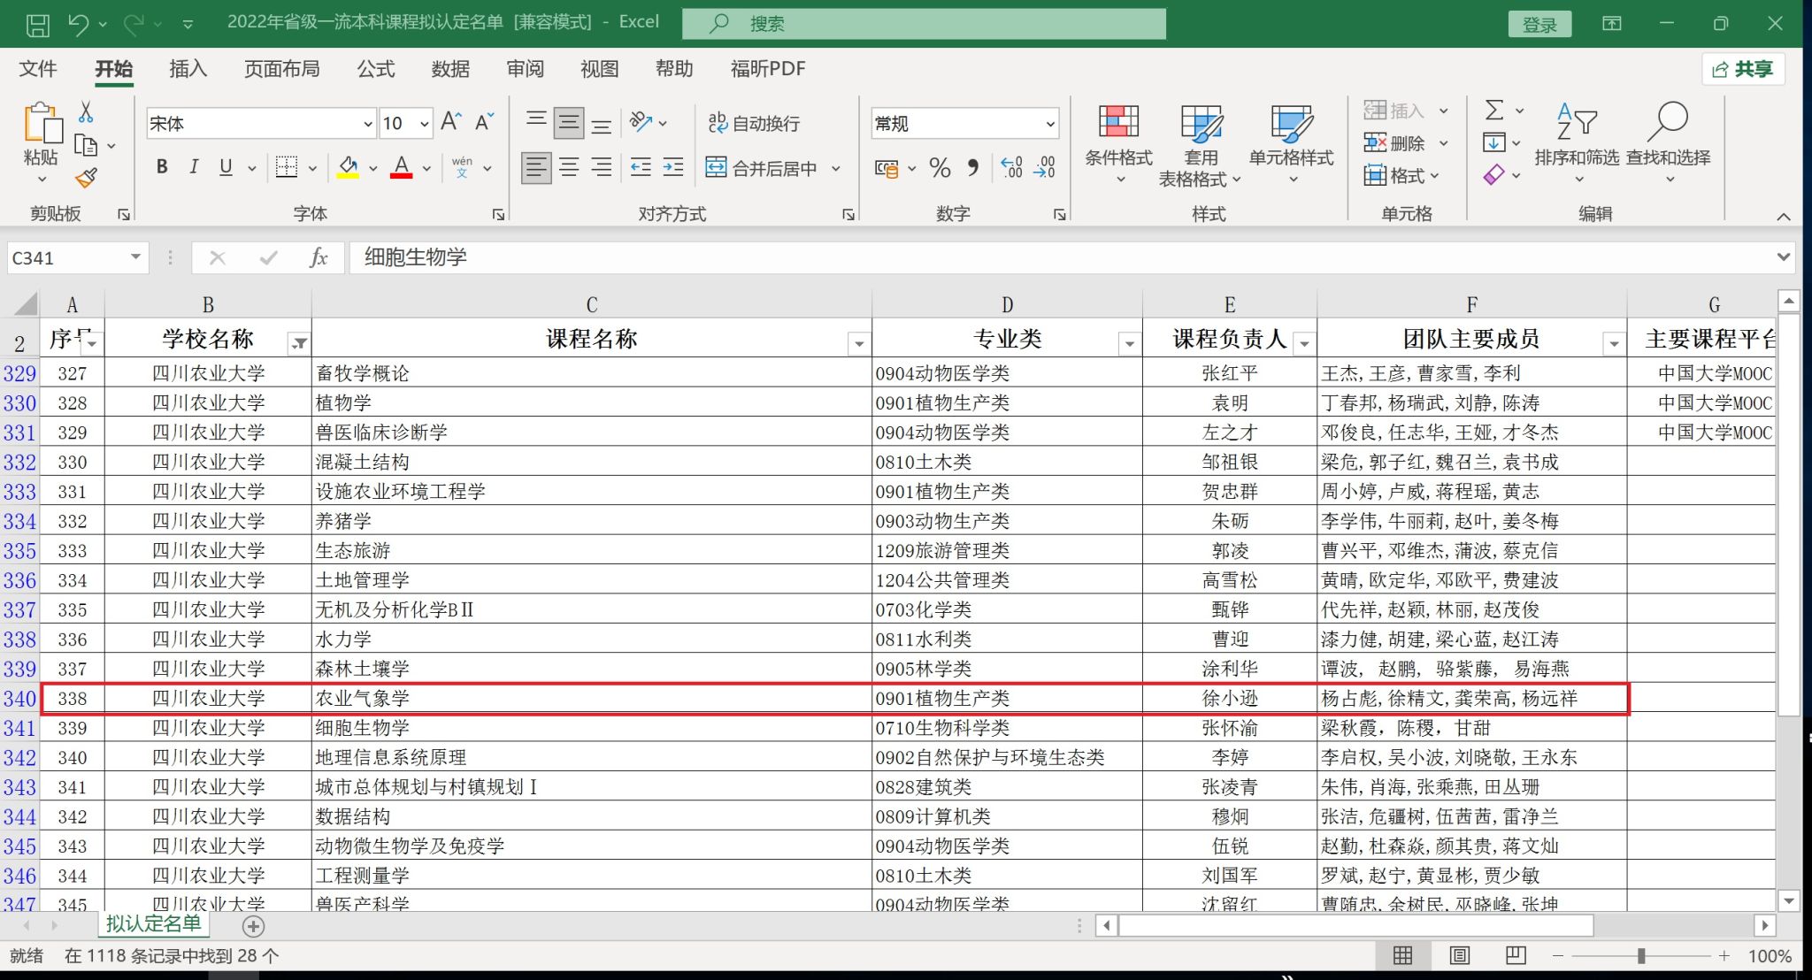Open the 学校名称 column filter dropdown

coord(299,343)
